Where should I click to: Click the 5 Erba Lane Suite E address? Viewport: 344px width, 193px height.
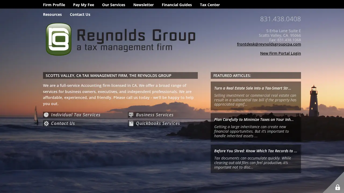(284, 31)
